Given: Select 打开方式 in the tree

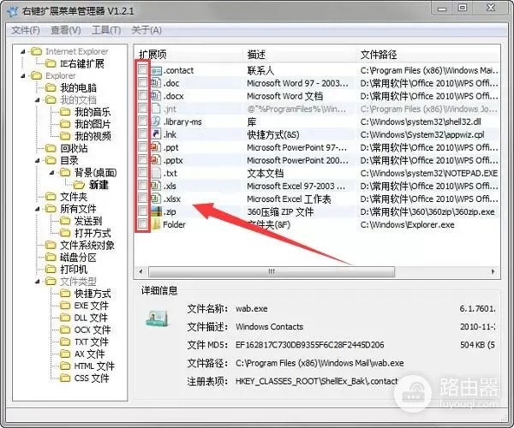Looking at the screenshot, I should pyautogui.click(x=93, y=233).
